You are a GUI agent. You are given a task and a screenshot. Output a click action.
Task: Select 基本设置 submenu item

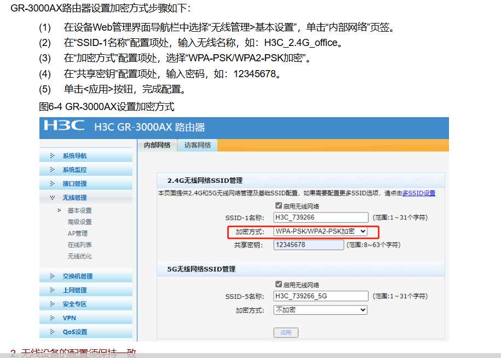79,211
